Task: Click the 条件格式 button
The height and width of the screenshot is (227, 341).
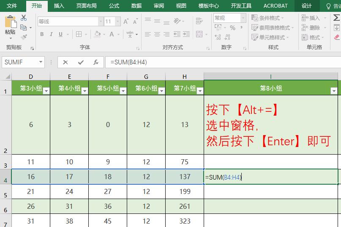Action: click(x=268, y=18)
